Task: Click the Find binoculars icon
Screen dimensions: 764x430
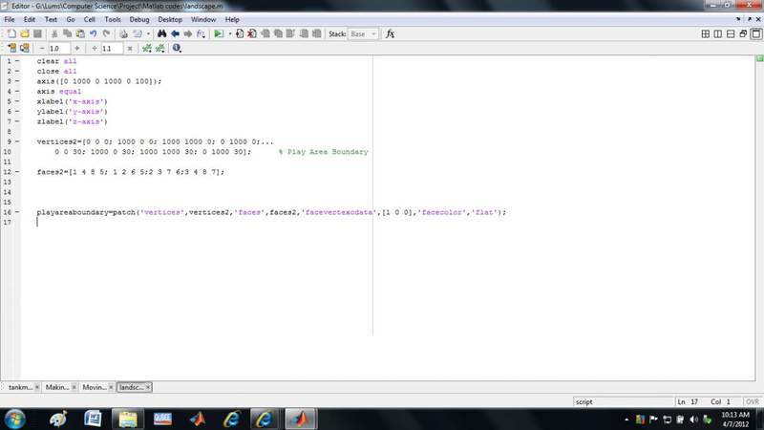Action: [162, 33]
